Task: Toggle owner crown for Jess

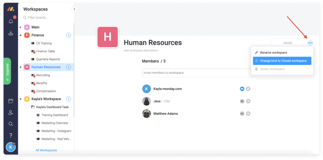Action: (x=242, y=101)
